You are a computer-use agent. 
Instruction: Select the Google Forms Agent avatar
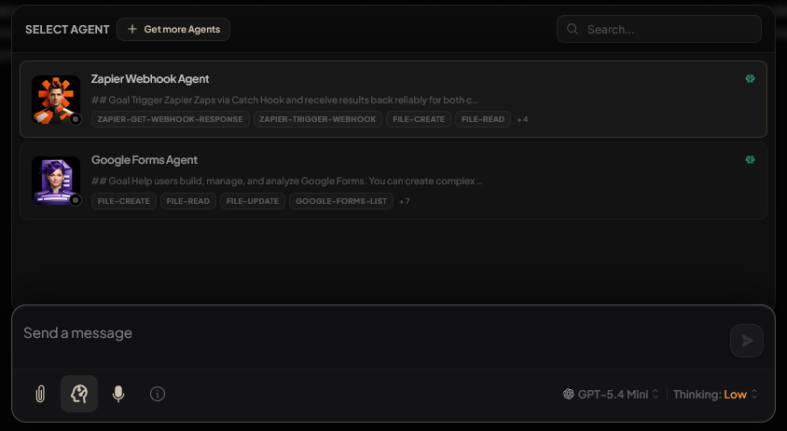pyautogui.click(x=56, y=181)
